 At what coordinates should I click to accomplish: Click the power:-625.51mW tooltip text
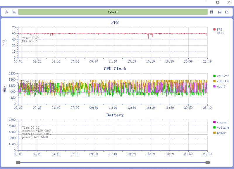35,137
